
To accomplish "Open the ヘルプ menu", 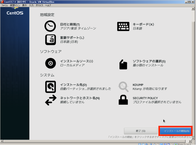I will pyautogui.click(x=48, y=5).
